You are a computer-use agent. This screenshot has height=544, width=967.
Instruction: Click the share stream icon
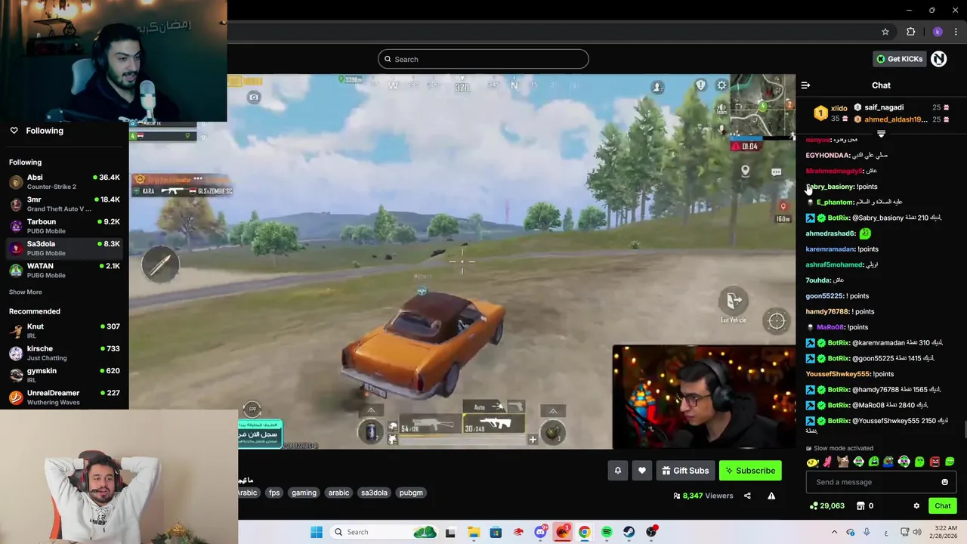click(747, 496)
